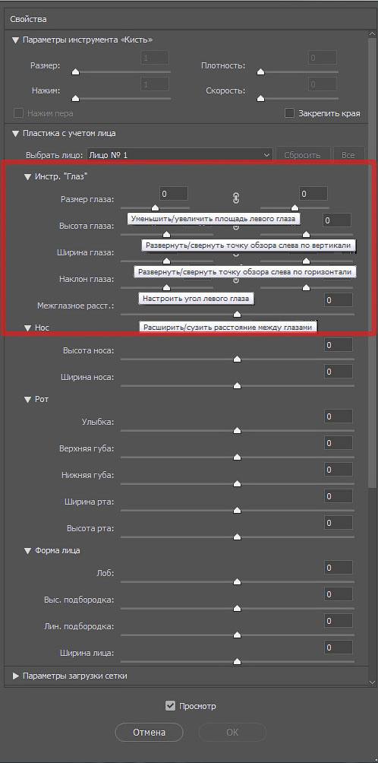Image resolution: width=378 pixels, height=763 pixels.
Task: Click the Отмена button
Action: [150, 732]
